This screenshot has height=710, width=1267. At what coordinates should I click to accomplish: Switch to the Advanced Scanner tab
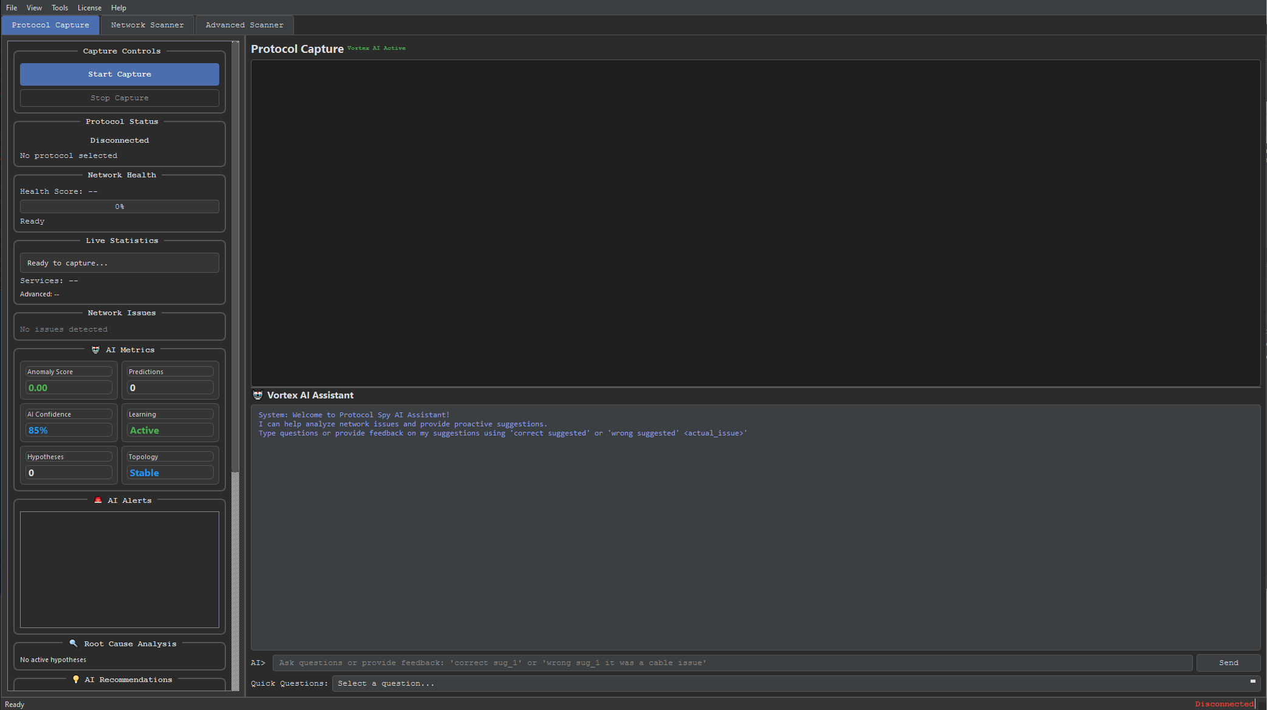pyautogui.click(x=244, y=25)
